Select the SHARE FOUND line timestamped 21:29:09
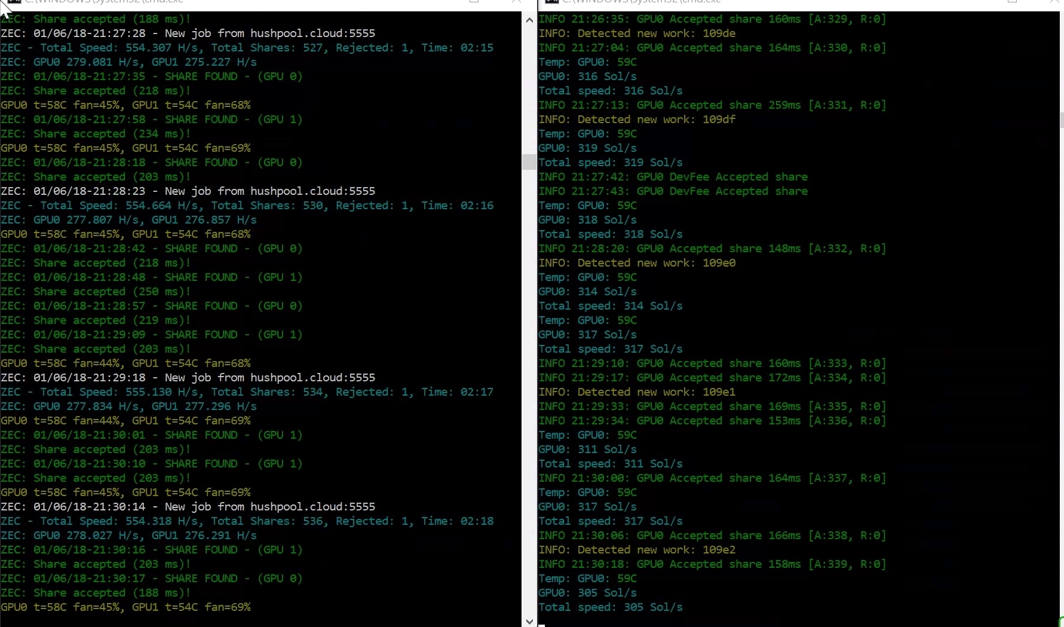 coord(152,335)
